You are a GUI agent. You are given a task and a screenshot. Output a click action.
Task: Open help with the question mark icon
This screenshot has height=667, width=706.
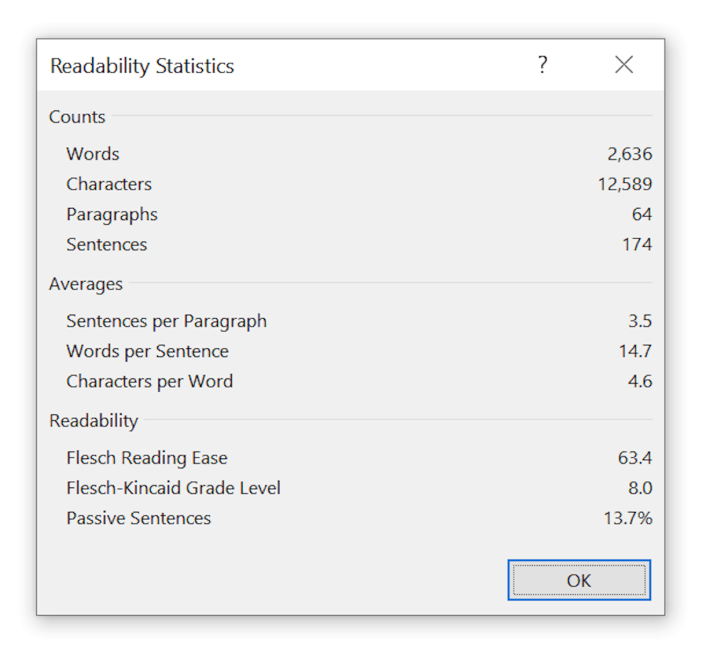(543, 65)
